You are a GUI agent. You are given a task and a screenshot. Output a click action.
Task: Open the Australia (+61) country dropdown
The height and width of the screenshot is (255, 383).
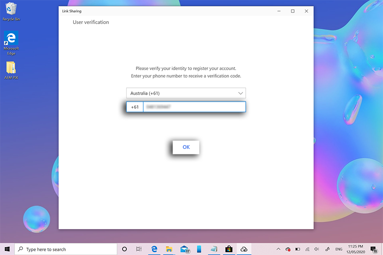pyautogui.click(x=186, y=93)
